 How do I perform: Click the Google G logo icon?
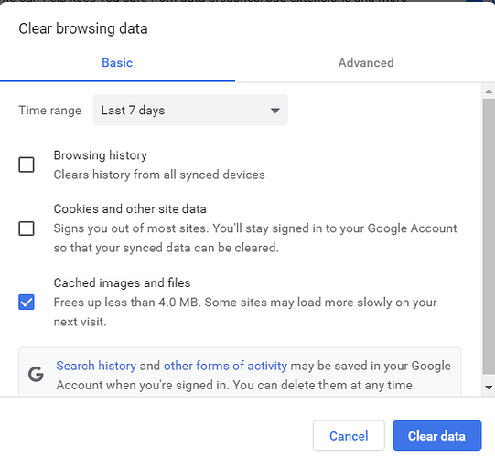coord(36,375)
